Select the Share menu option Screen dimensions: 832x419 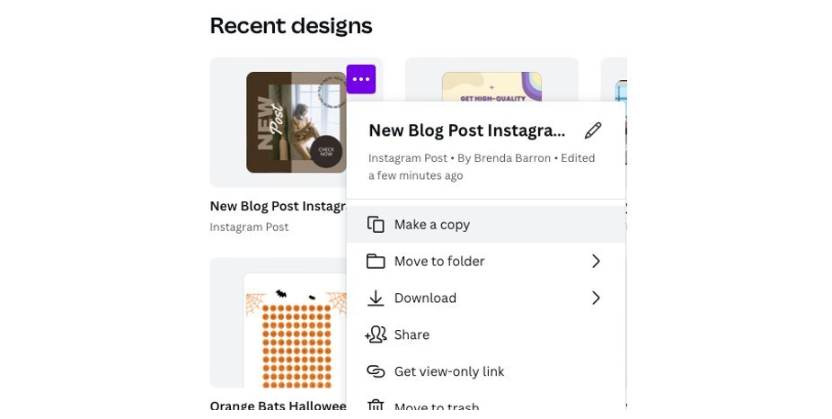pyautogui.click(x=412, y=334)
